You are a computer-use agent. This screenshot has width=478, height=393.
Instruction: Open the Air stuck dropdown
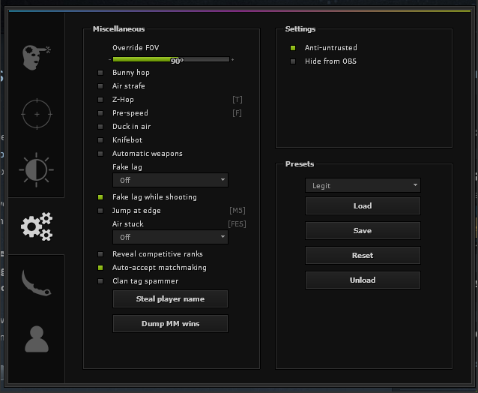(170, 237)
